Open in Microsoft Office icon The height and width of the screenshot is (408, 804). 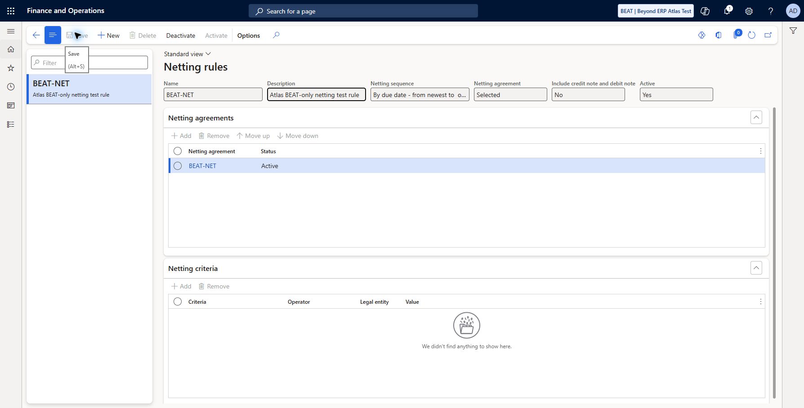(719, 35)
